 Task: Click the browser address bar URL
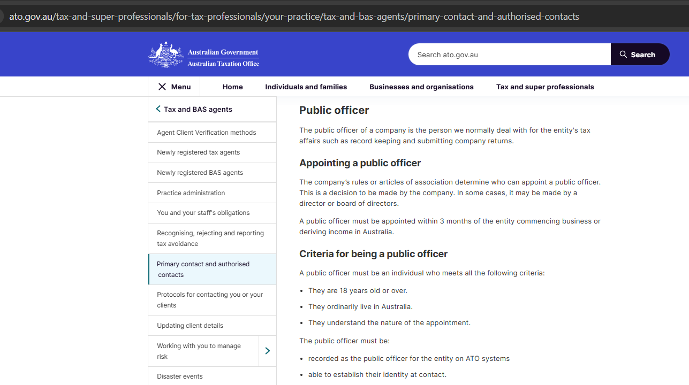[x=294, y=17]
